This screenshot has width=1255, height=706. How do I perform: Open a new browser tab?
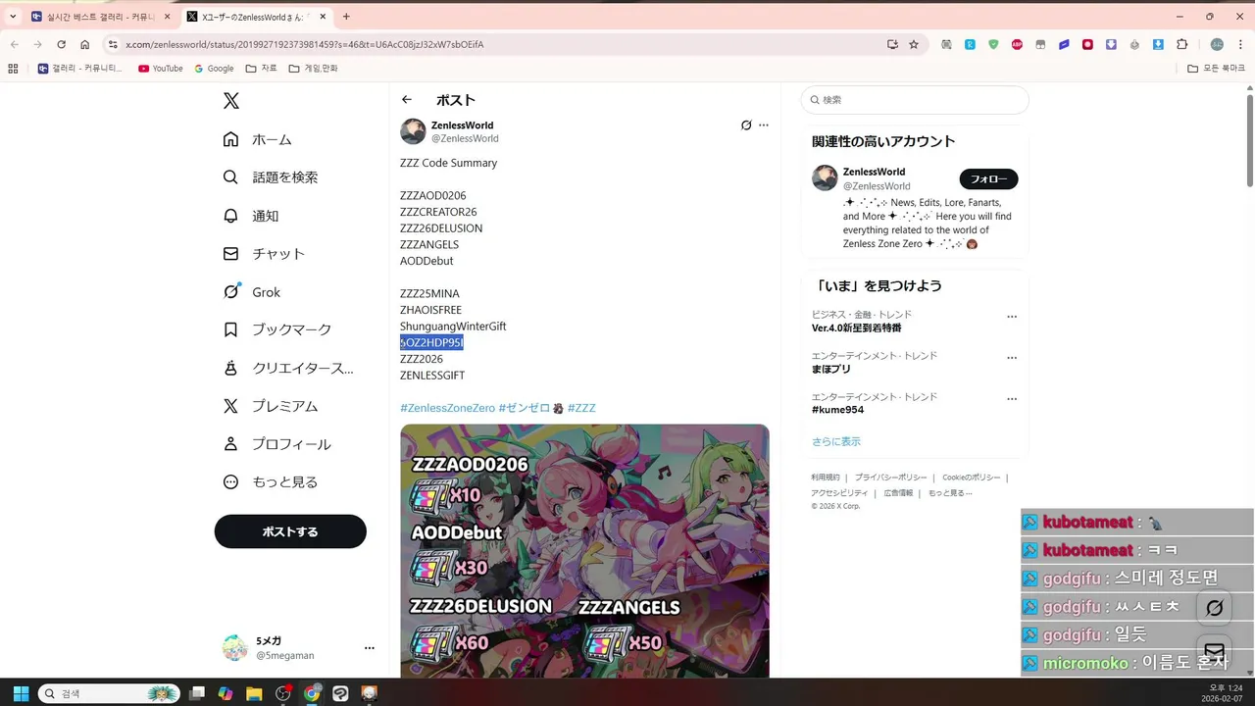(346, 17)
